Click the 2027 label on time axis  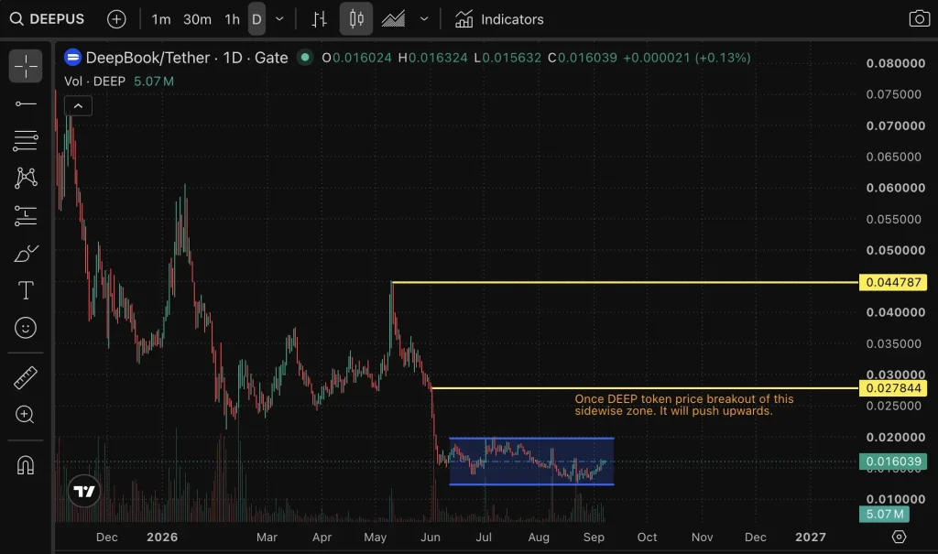[x=811, y=538]
